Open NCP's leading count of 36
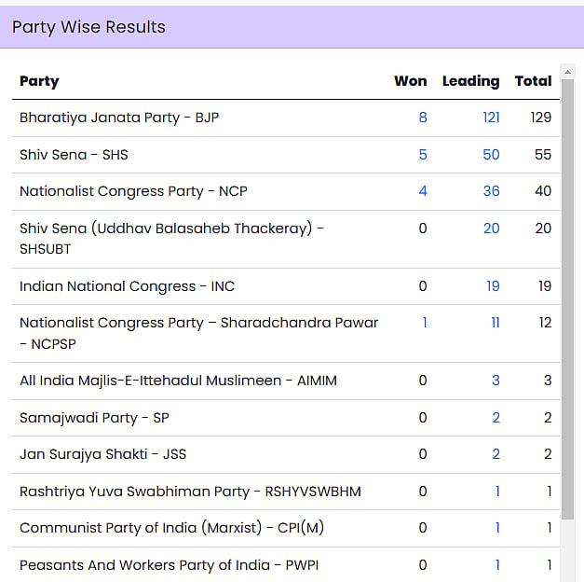584x582 pixels. [491, 191]
